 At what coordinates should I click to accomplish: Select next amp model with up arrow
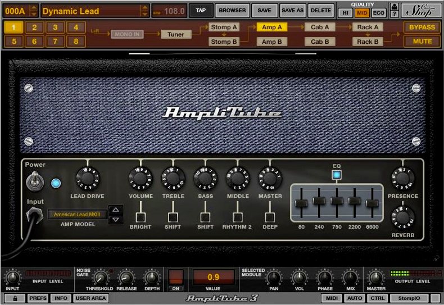click(116, 210)
